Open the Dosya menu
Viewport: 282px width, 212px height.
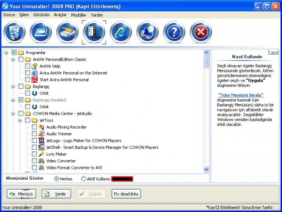[x=9, y=15]
